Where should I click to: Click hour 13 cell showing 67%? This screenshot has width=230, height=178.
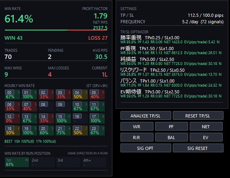coord(29,119)
